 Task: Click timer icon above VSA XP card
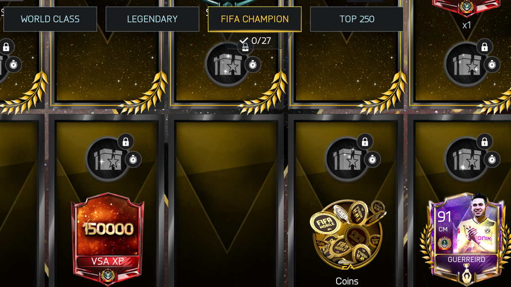click(133, 159)
